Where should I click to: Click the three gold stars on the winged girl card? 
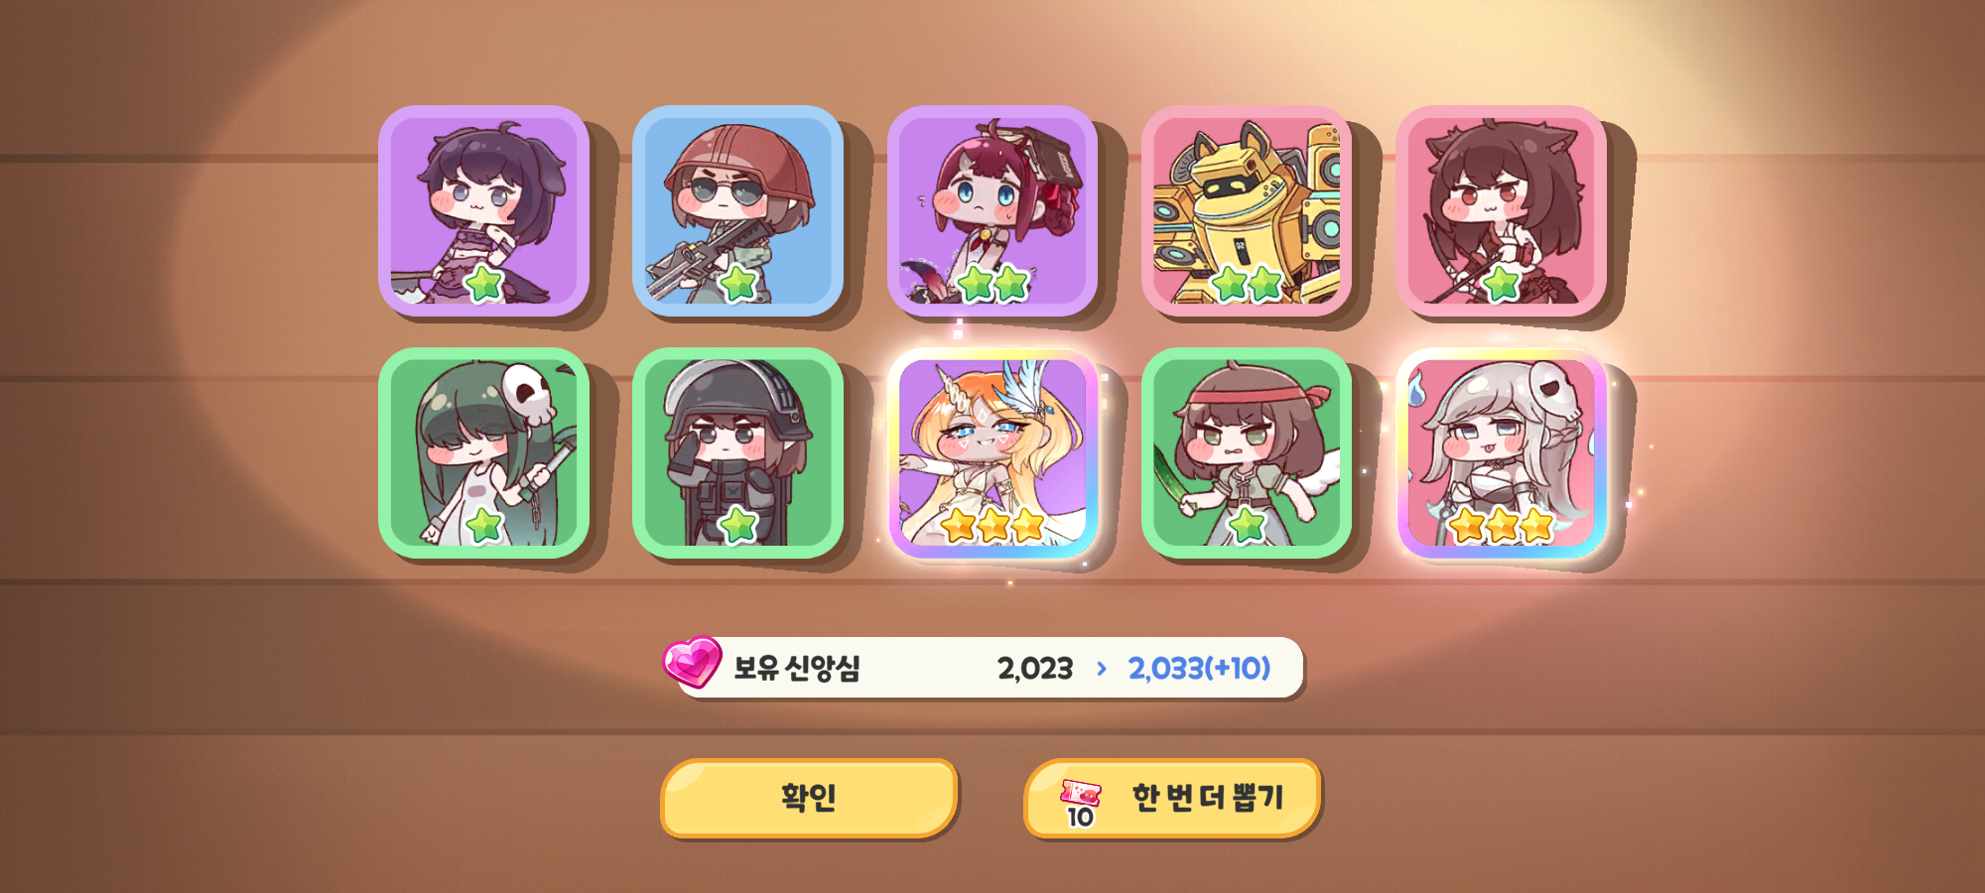pos(992,525)
